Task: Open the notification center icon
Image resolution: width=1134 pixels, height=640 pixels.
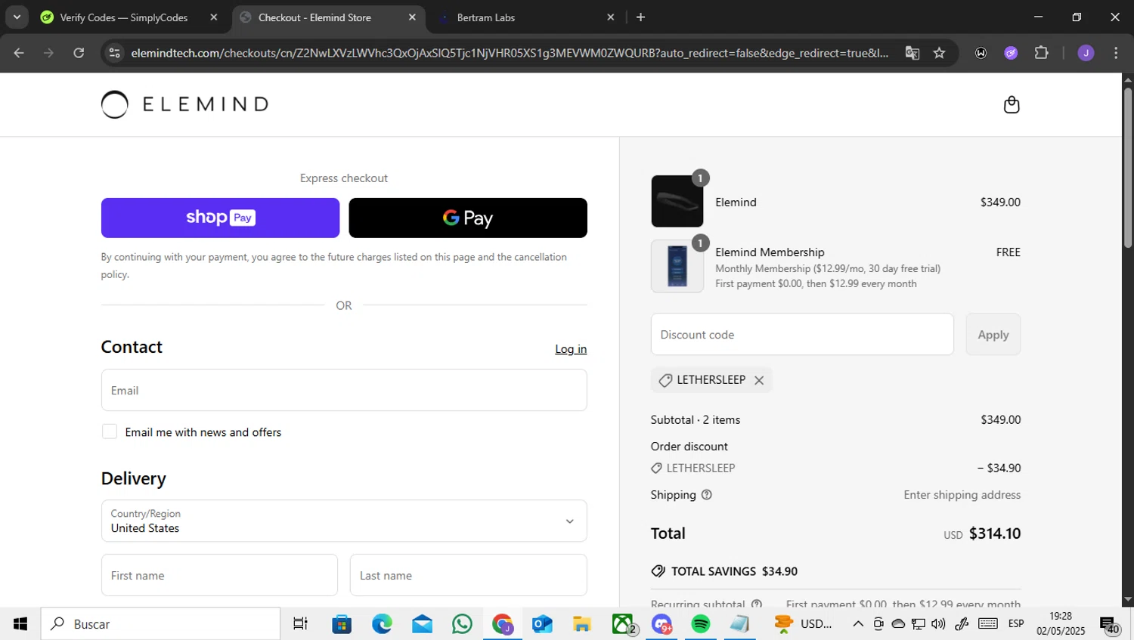Action: (1109, 625)
